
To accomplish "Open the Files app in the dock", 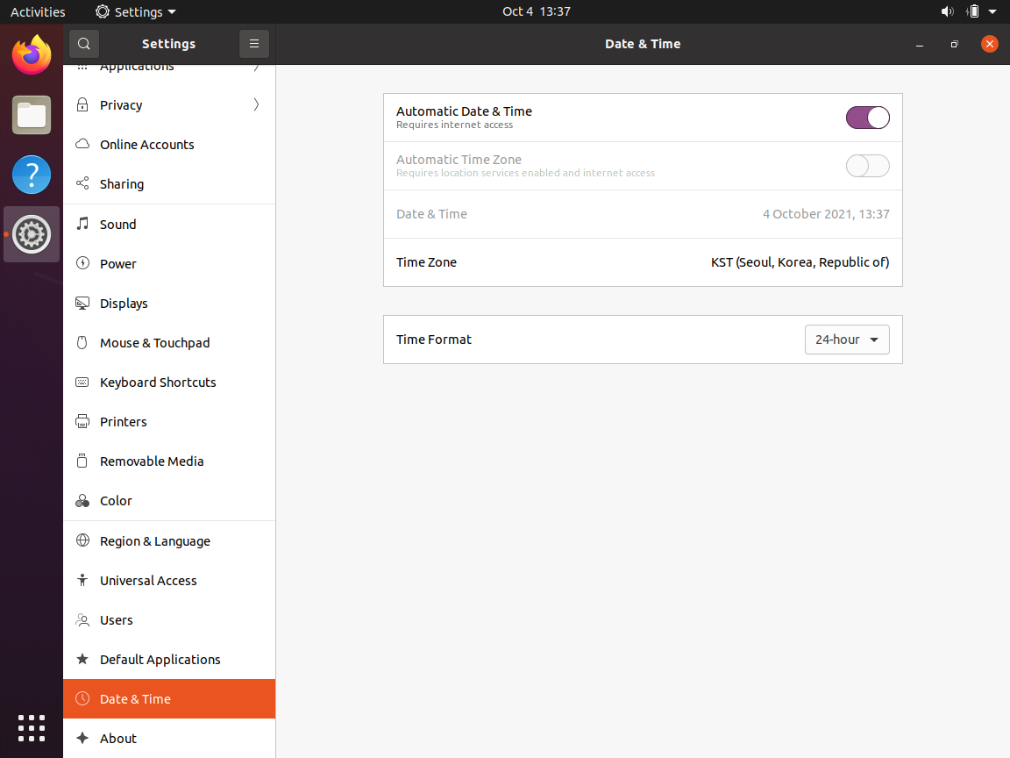I will 32,116.
